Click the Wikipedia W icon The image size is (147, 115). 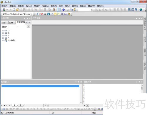click(45, 14)
